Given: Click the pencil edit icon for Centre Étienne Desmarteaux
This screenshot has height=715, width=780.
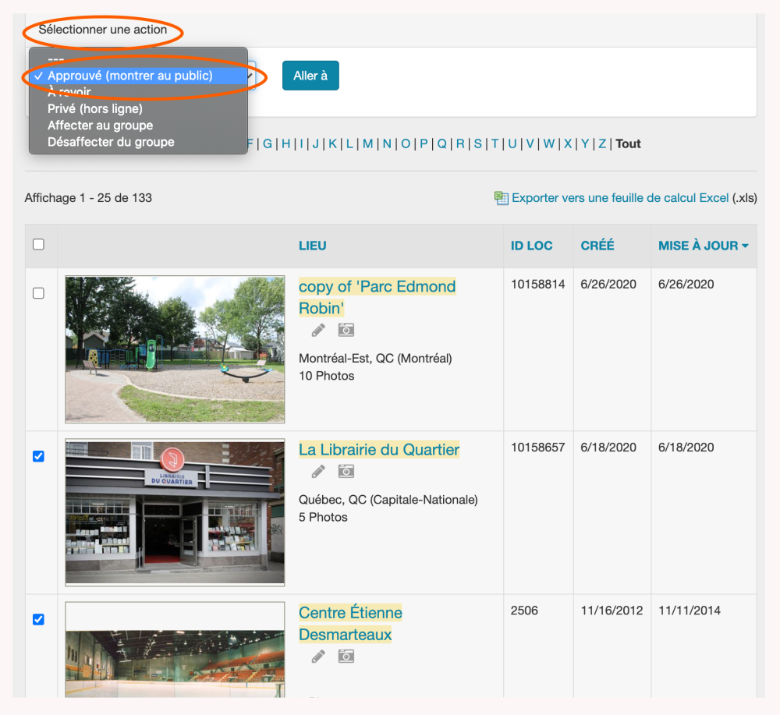Looking at the screenshot, I should click(x=318, y=657).
